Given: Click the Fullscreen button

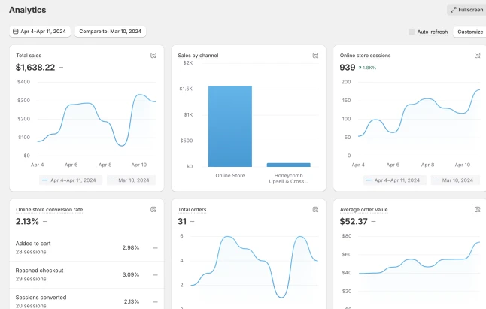Looking at the screenshot, I should point(466,10).
